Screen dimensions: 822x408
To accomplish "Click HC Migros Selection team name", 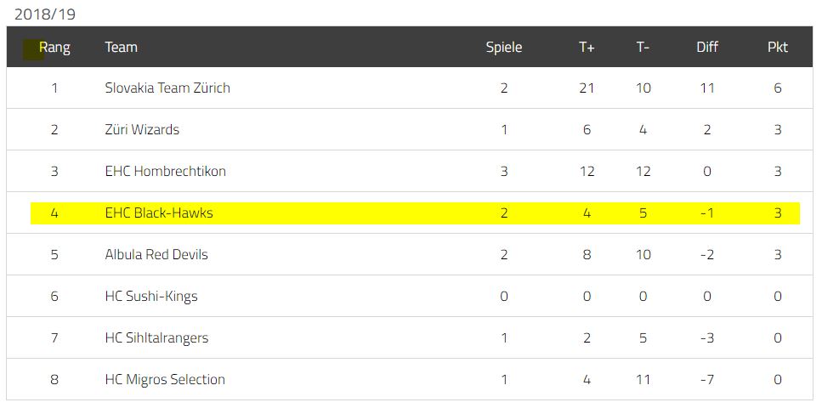I will point(165,379).
